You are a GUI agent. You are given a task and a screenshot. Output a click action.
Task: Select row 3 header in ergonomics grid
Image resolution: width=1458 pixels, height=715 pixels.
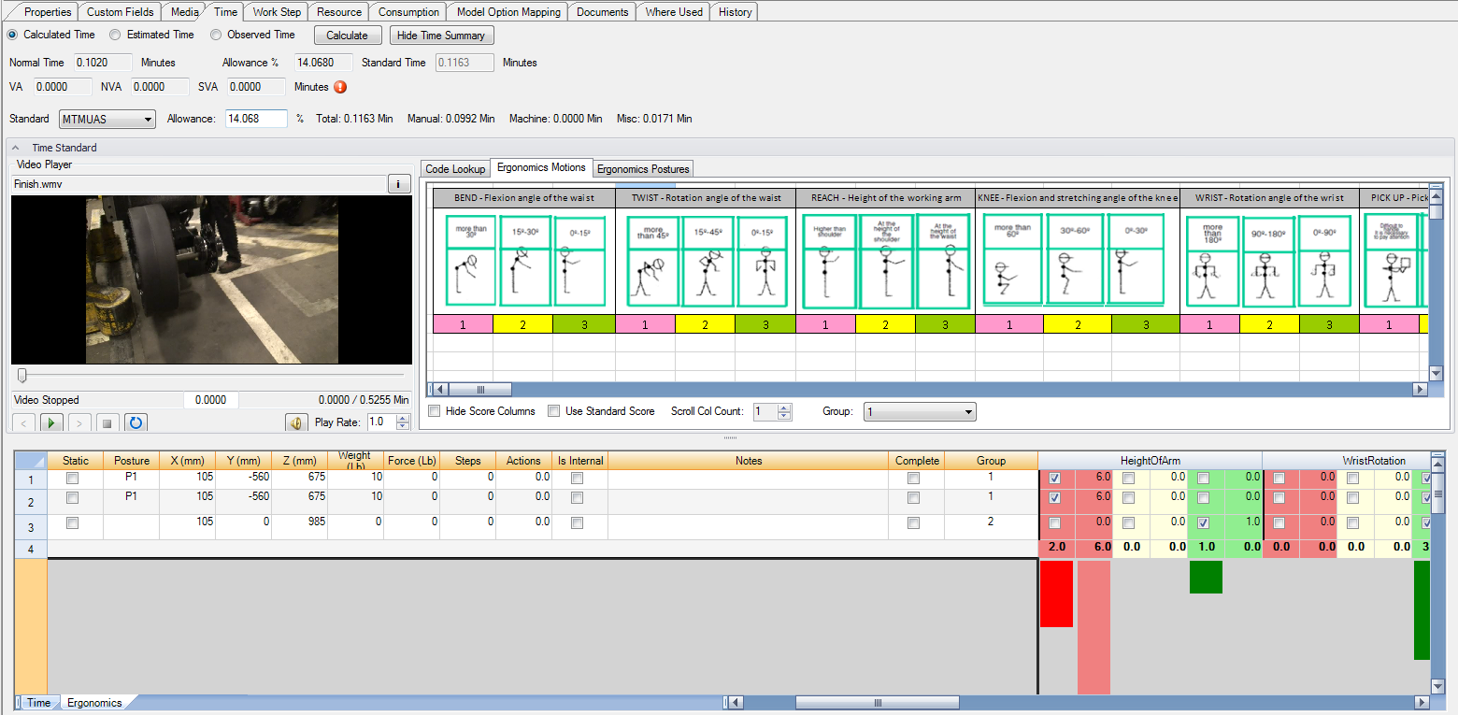coord(30,527)
